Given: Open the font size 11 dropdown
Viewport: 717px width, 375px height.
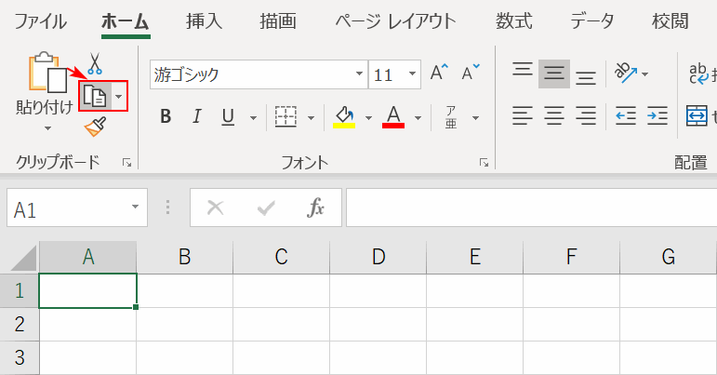Looking at the screenshot, I should point(412,74).
